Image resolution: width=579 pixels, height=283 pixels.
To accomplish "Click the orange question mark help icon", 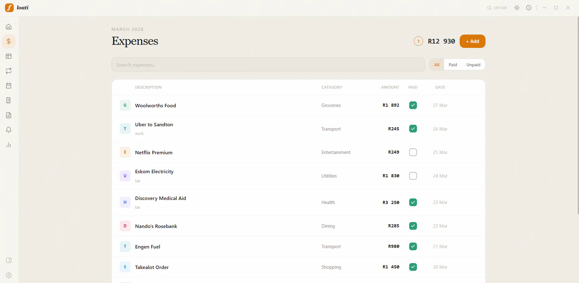I will click(x=419, y=41).
